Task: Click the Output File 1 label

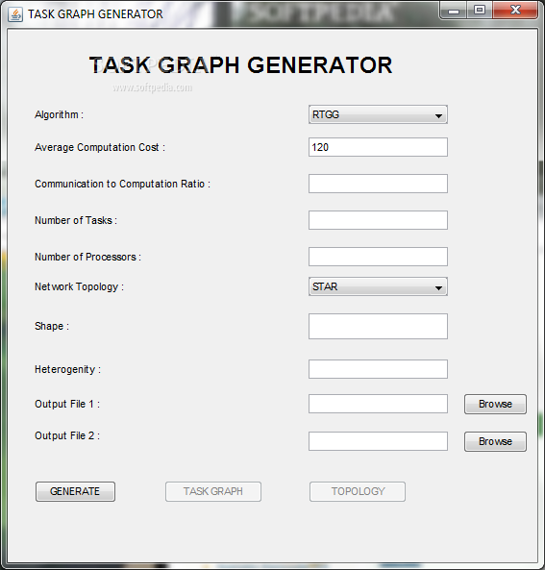Action: (x=67, y=405)
